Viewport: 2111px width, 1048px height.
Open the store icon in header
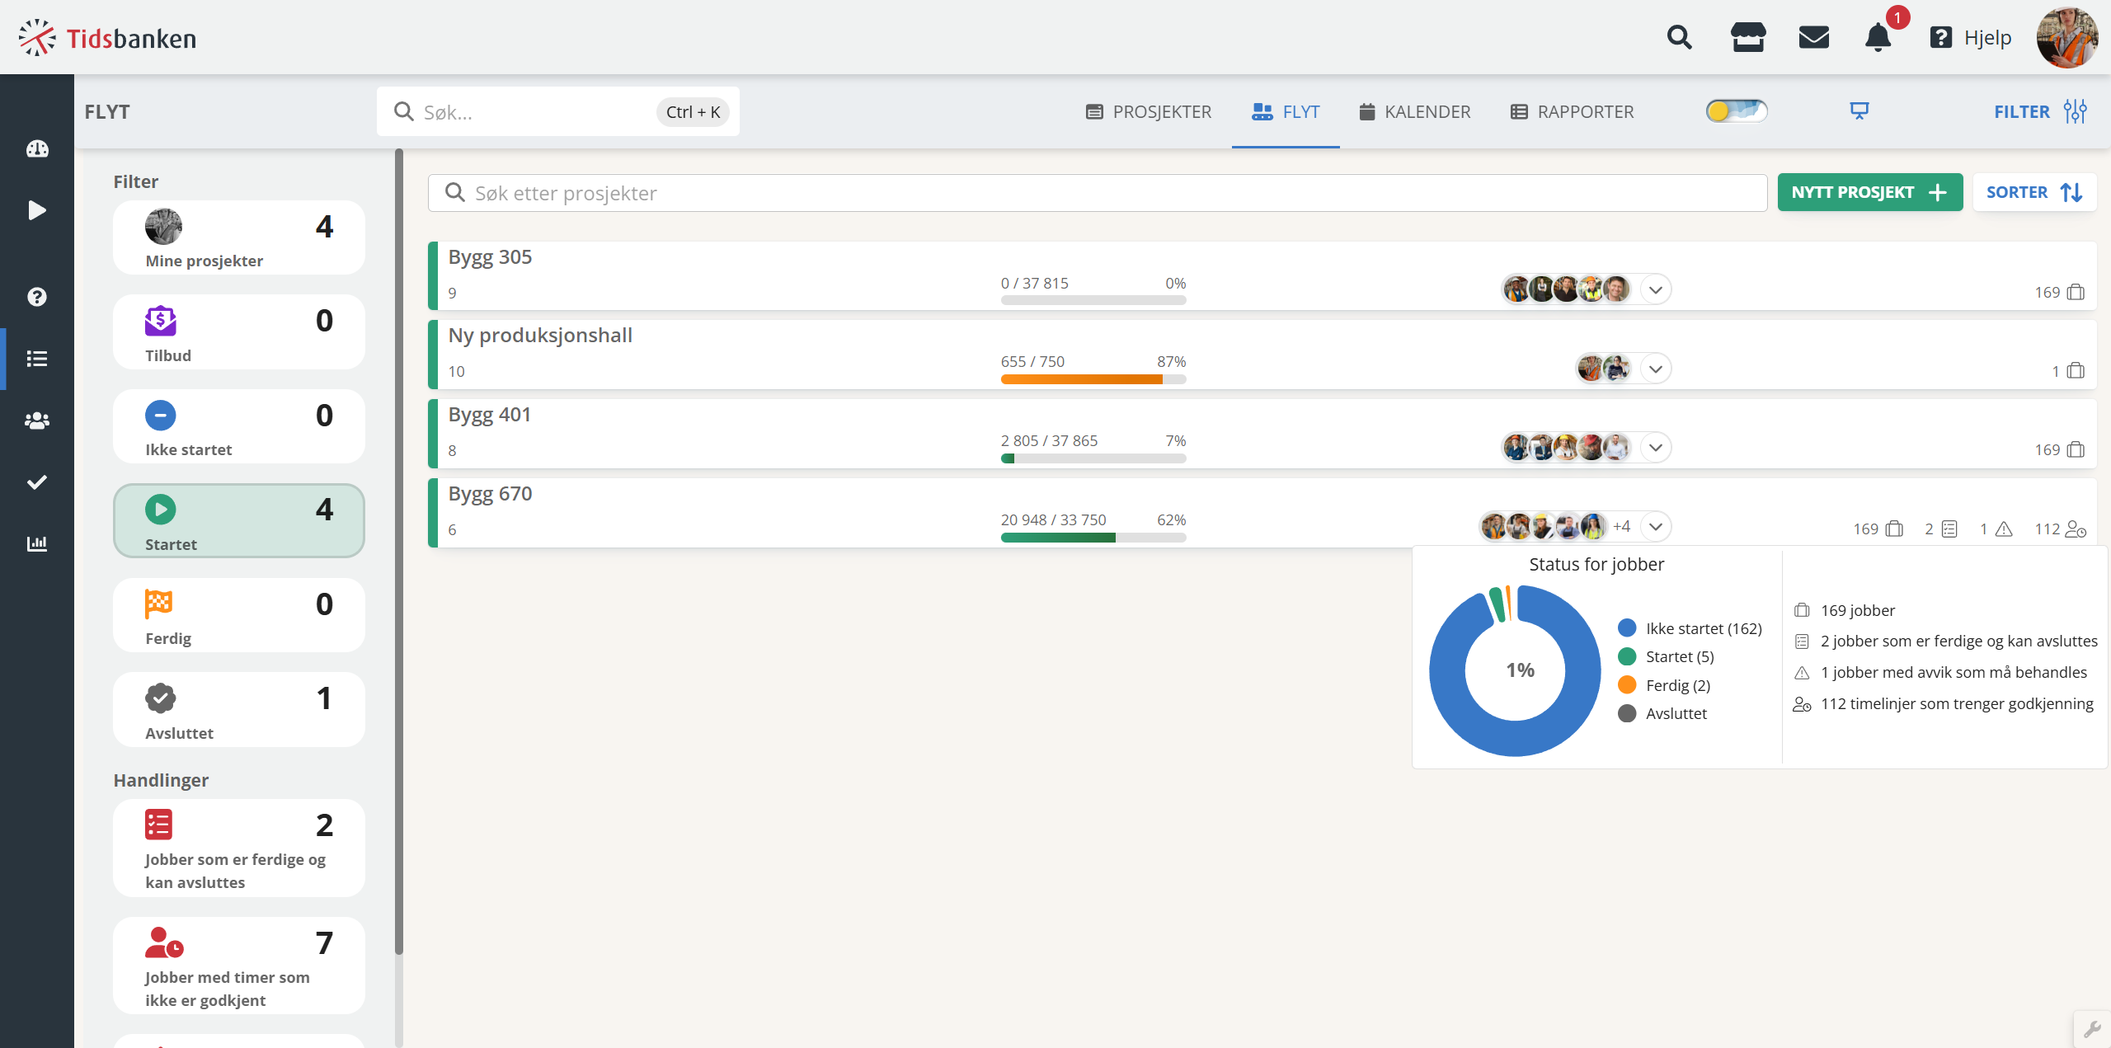(1747, 38)
